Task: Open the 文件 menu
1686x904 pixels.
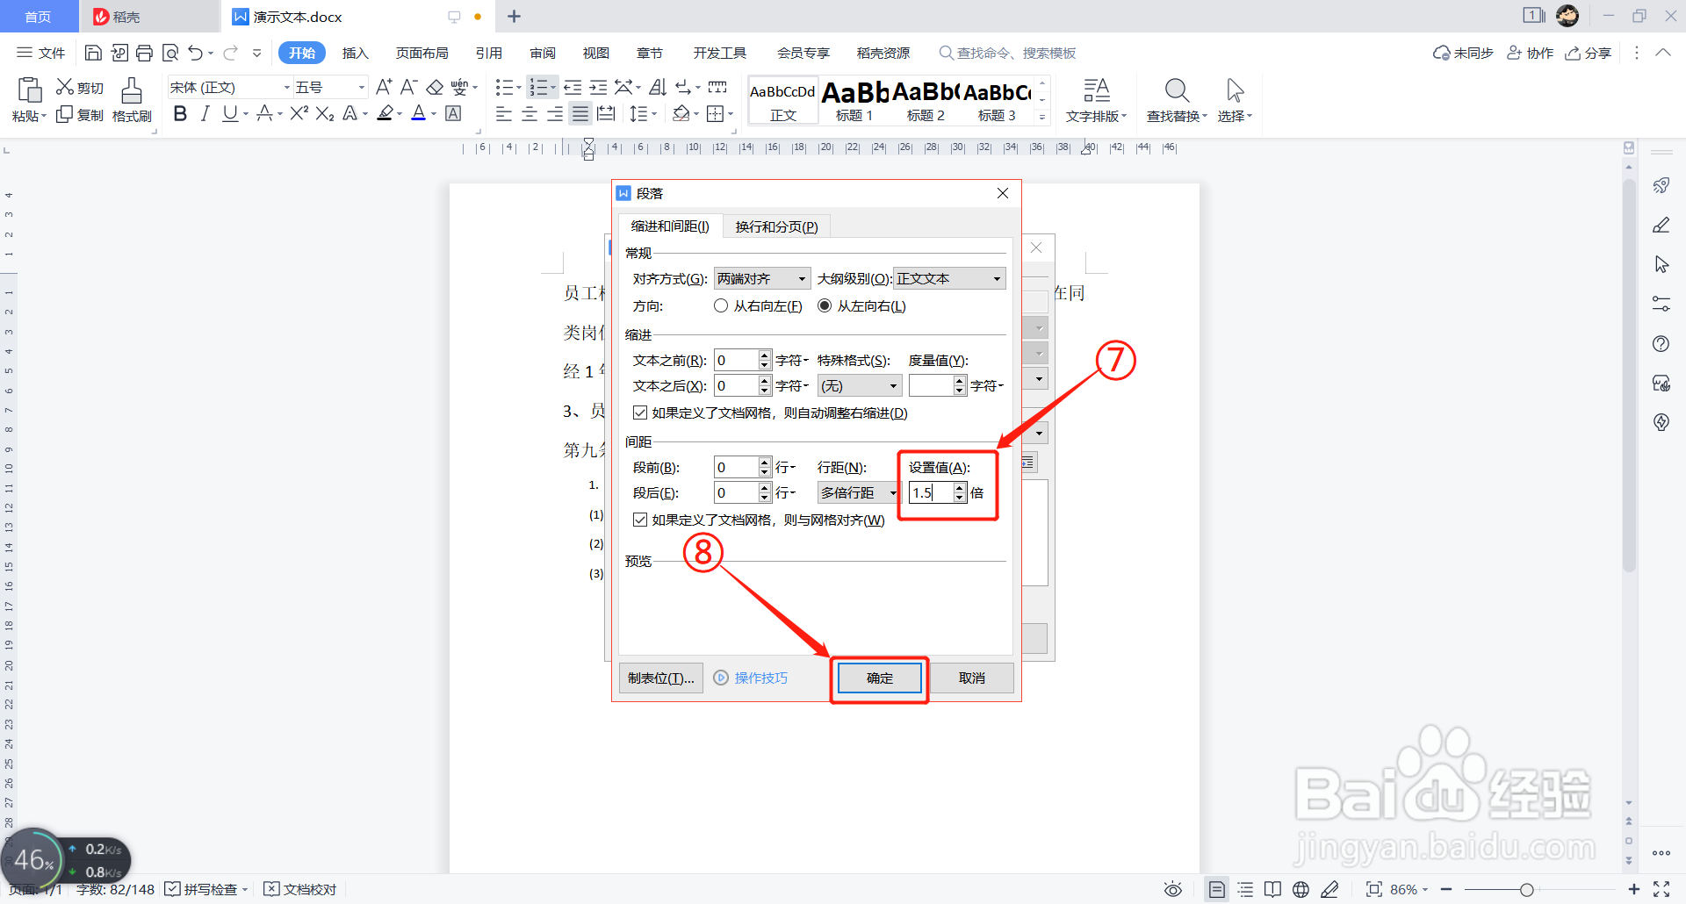Action: coord(41,54)
